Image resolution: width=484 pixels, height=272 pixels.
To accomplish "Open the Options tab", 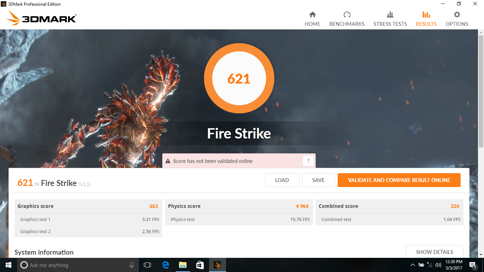I will [x=457, y=19].
